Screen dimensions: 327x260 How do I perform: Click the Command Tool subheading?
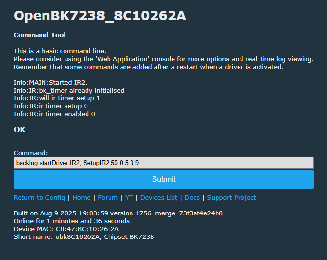point(40,35)
